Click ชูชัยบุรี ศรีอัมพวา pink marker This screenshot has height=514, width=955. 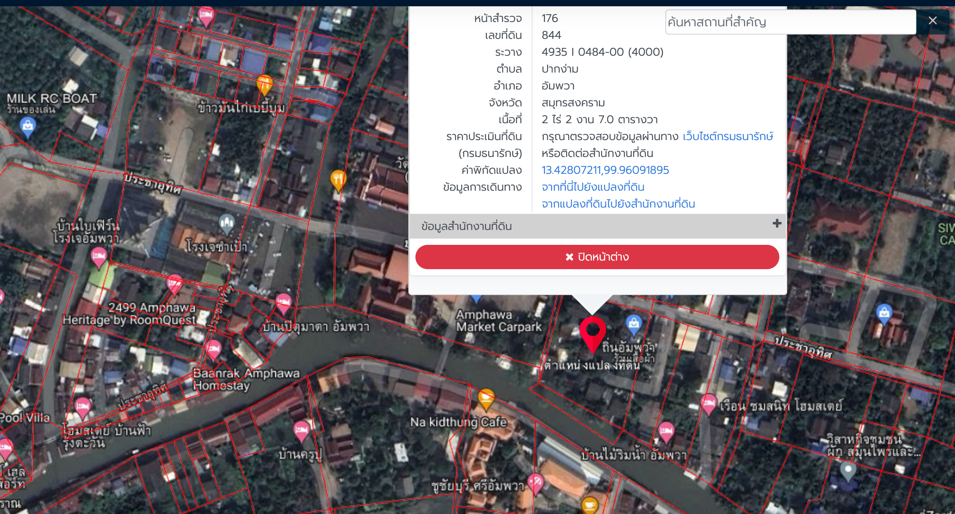[x=536, y=483]
